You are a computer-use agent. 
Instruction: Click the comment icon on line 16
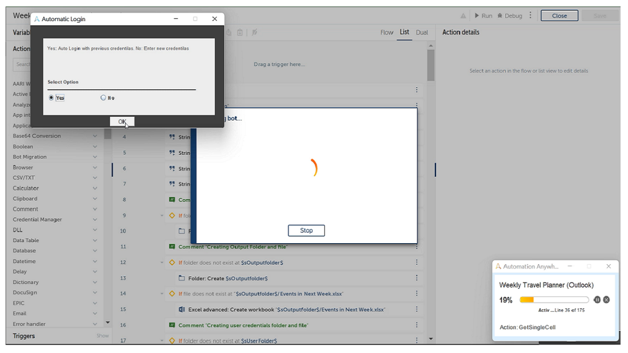(x=172, y=325)
